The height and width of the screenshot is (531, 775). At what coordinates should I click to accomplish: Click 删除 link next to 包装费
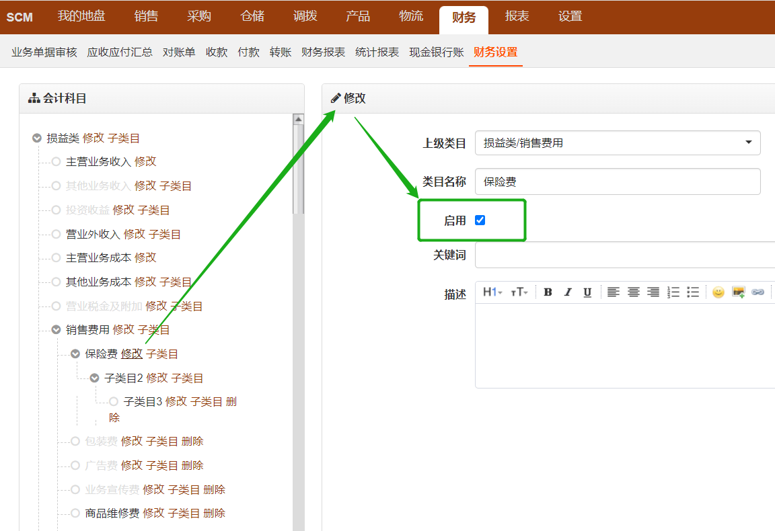(x=192, y=442)
